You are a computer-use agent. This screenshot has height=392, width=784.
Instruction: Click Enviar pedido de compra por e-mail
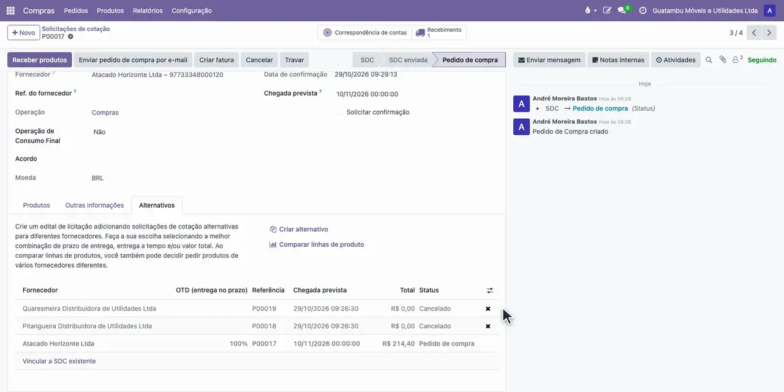[133, 60]
